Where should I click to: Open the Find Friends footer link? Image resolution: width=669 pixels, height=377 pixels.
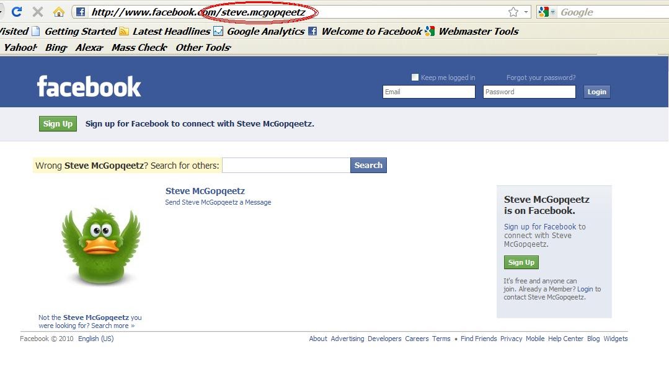[479, 339]
